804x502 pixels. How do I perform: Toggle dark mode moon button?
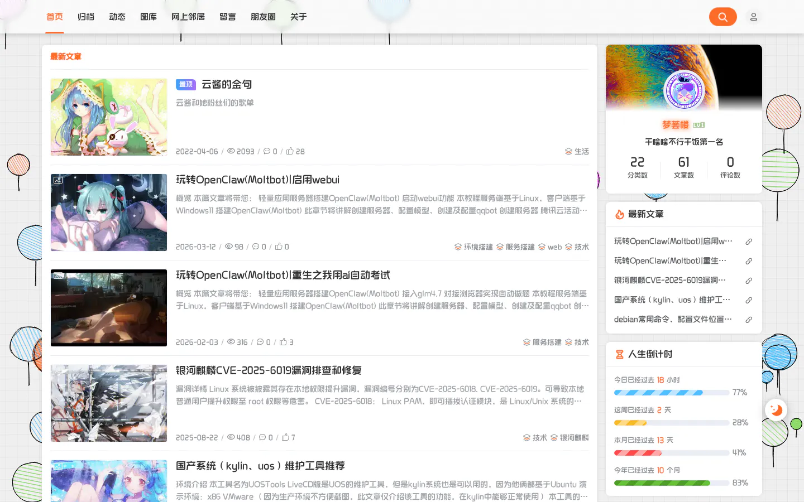[776, 410]
